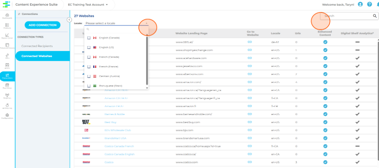Click the Website Landing Page column header
This screenshot has width=379, height=168.
(x=191, y=33)
